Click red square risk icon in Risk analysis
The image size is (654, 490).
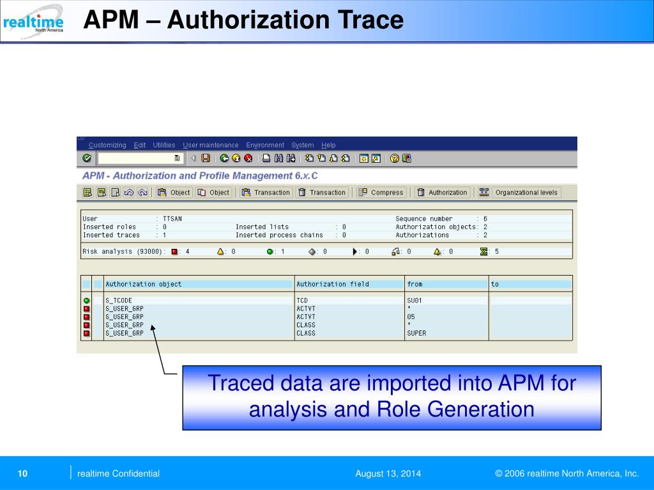coord(174,251)
